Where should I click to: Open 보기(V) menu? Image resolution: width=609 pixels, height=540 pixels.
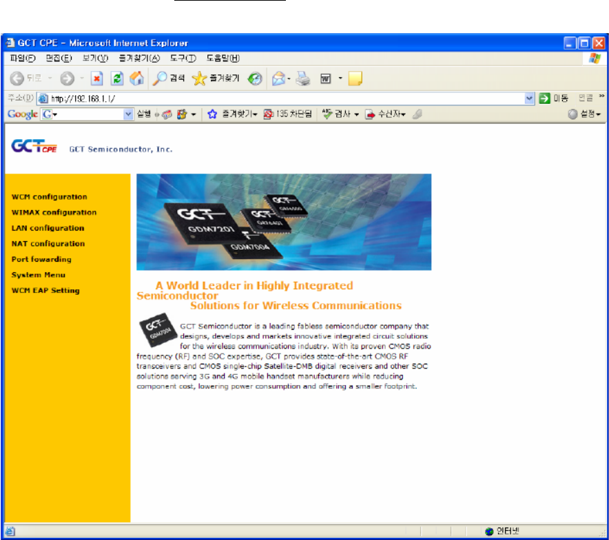click(x=95, y=59)
